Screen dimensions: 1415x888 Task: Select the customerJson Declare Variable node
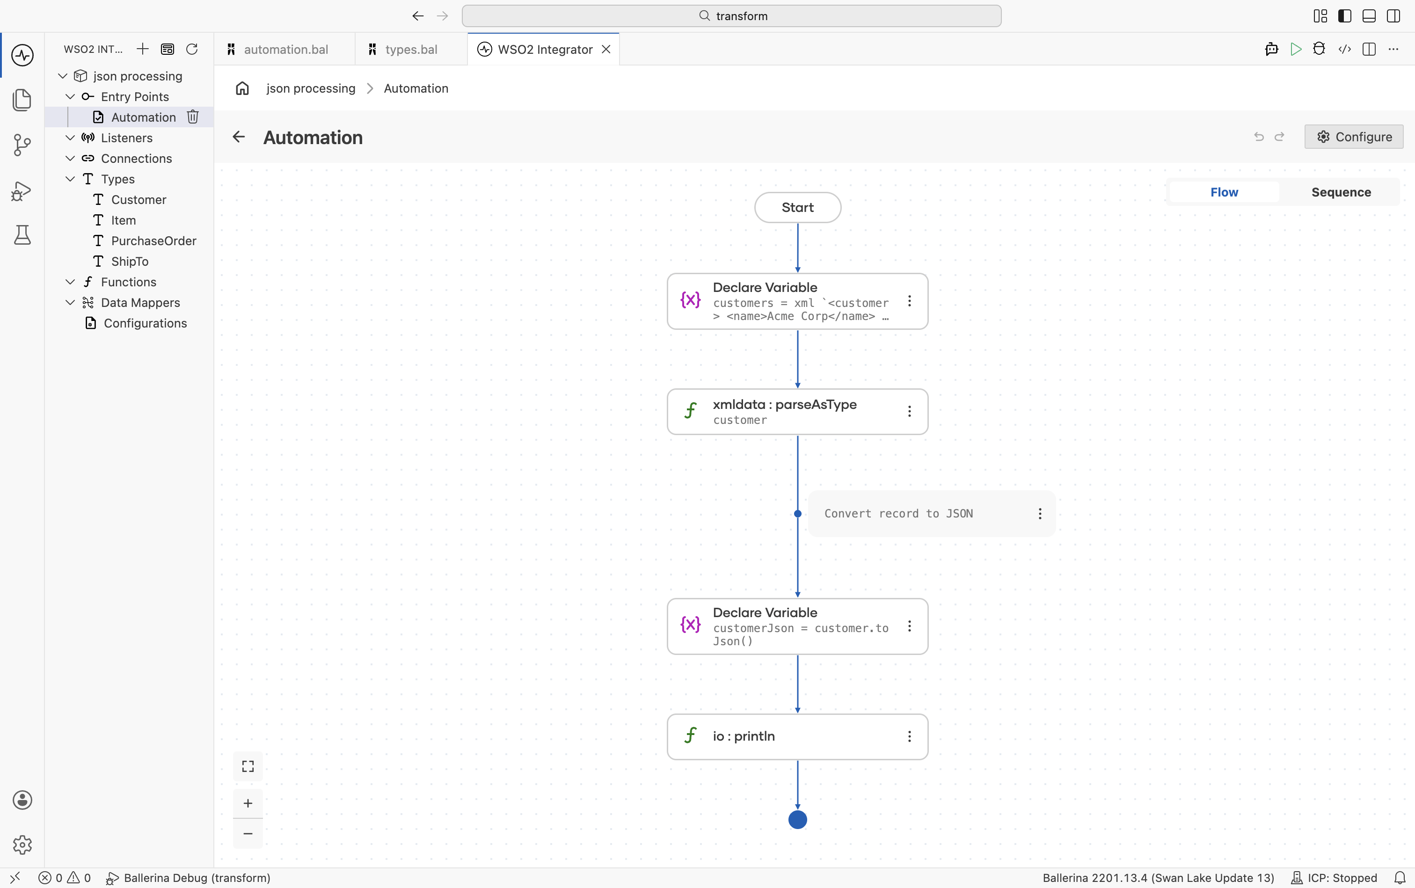pyautogui.click(x=797, y=626)
